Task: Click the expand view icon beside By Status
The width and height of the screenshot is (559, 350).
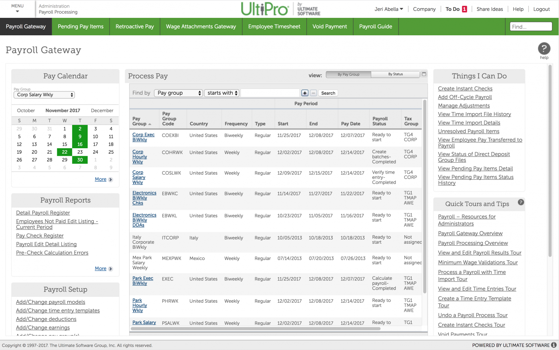Action: tap(424, 74)
